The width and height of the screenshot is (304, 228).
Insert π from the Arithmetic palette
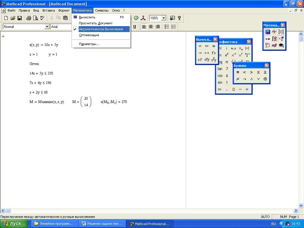tap(227, 62)
